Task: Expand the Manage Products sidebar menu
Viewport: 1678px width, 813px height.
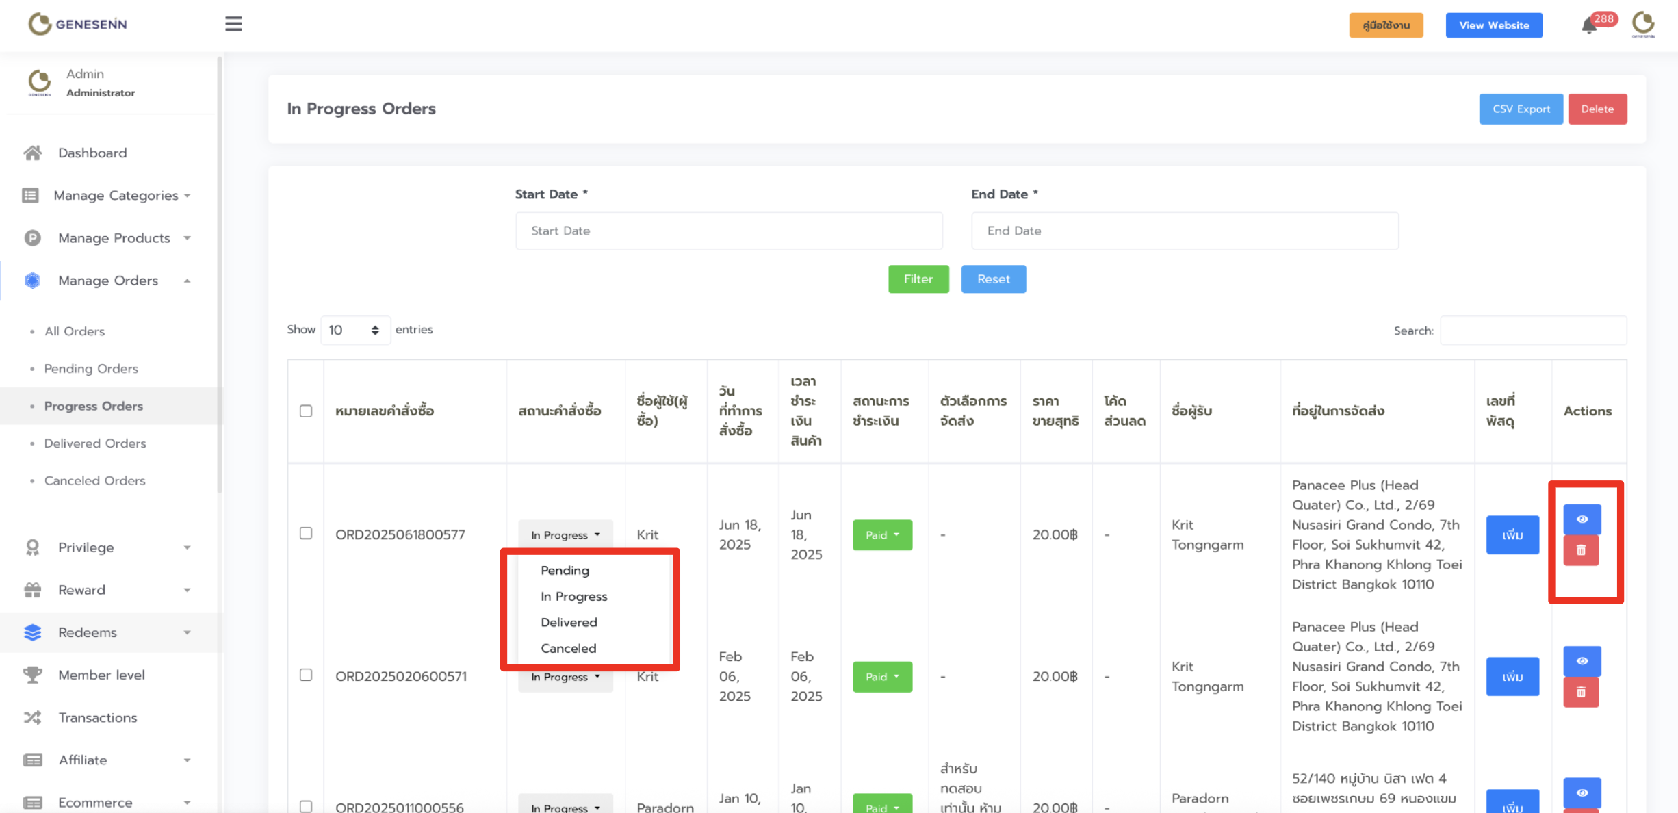Action: pyautogui.click(x=114, y=237)
